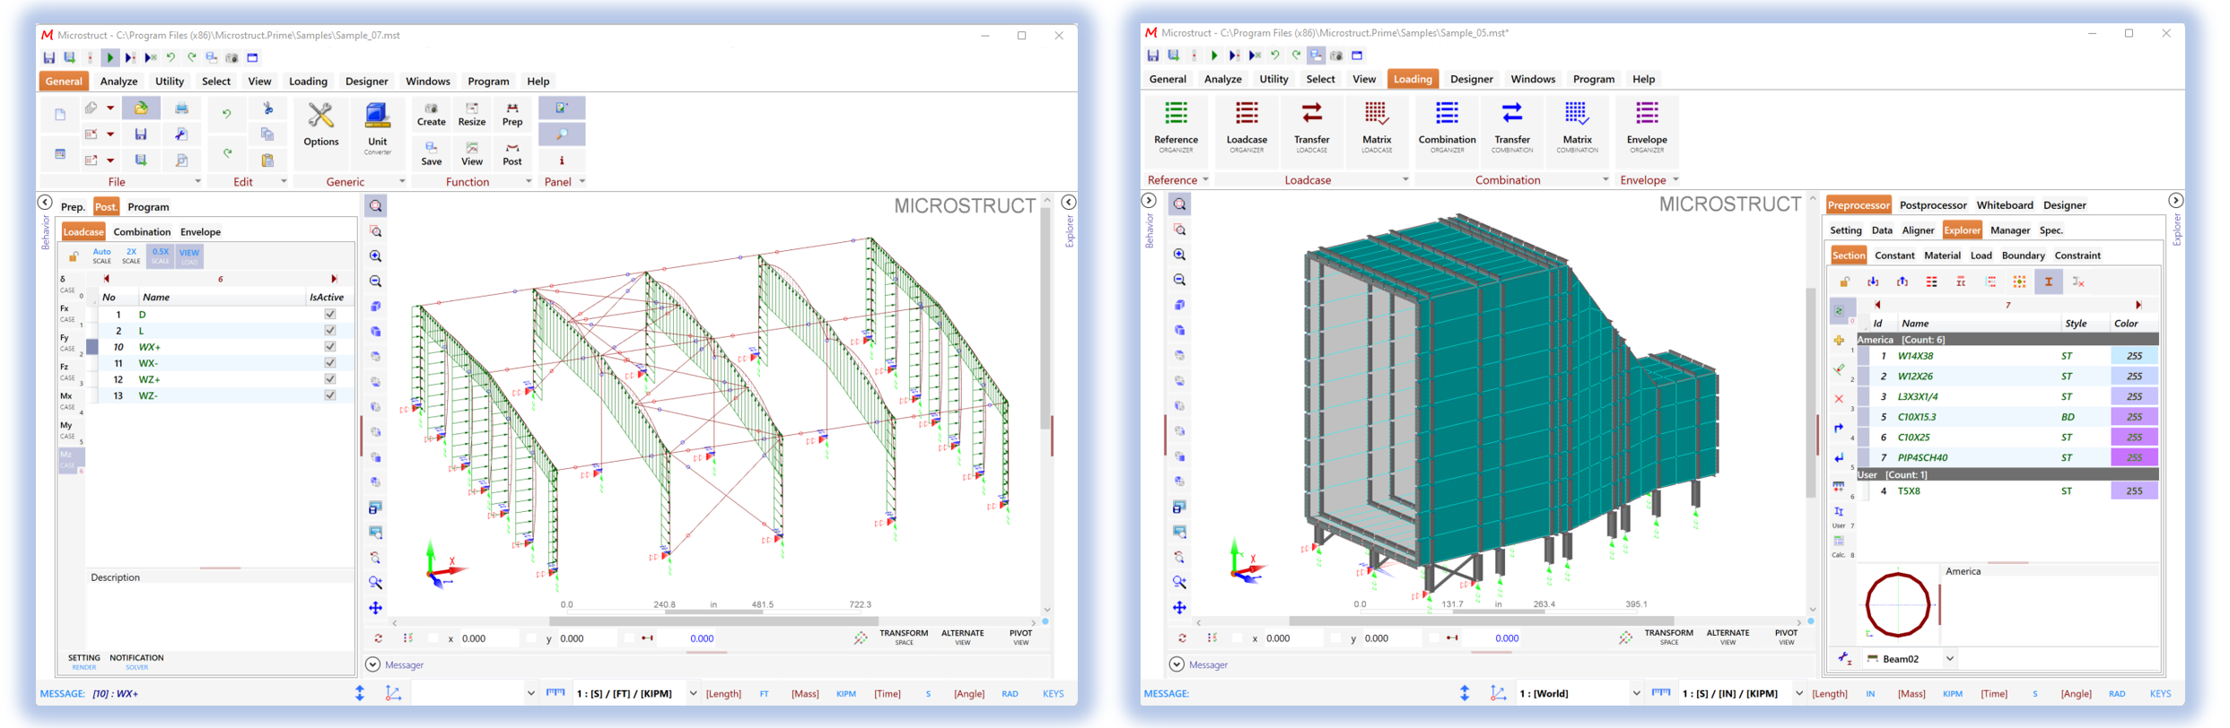Select Material tab in Sample_05 explorer
Viewport: 2230px width, 728px height.
coord(1942,256)
